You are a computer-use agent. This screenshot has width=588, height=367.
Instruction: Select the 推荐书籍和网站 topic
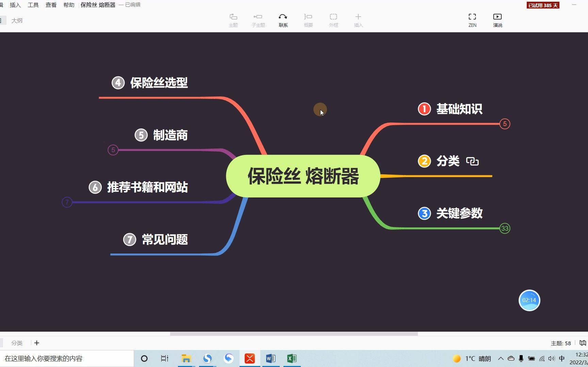pyautogui.click(x=148, y=187)
